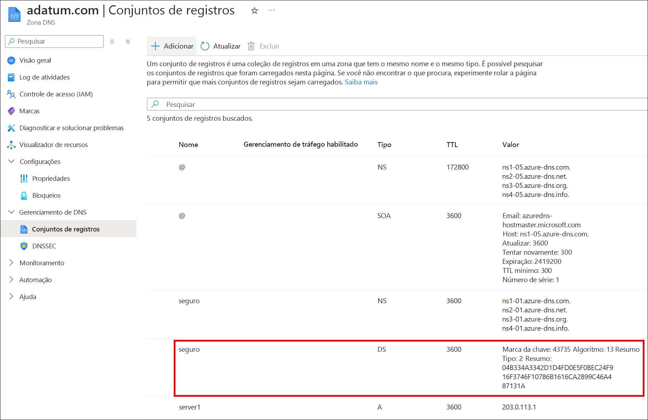Click the DNSSEC shield icon

(24, 246)
